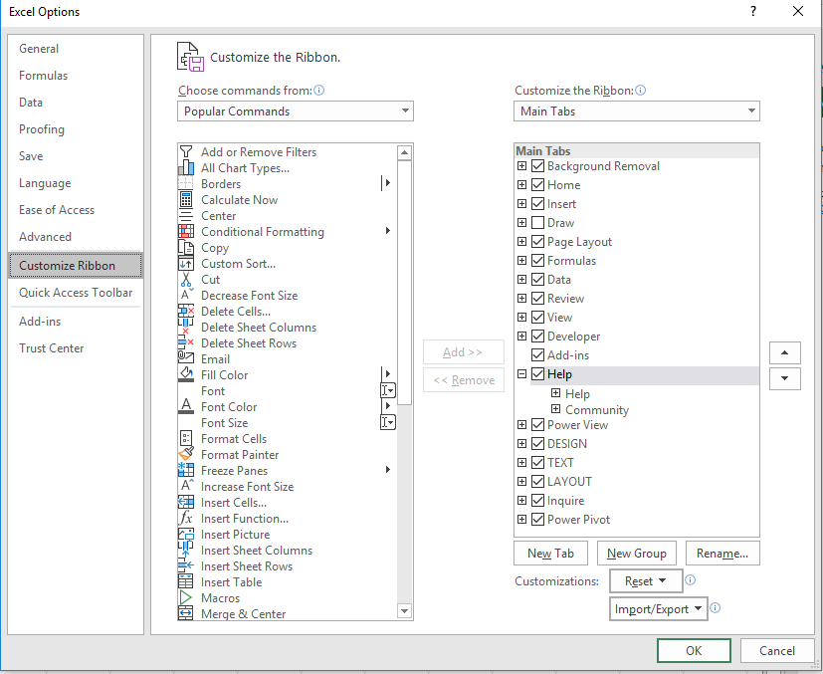Screen dimensions: 823x674
Task: Click the Copy command icon
Action: [186, 248]
